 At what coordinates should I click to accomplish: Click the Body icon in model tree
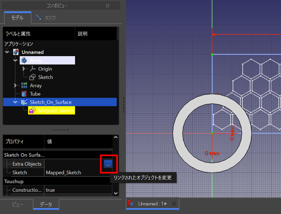point(24,60)
